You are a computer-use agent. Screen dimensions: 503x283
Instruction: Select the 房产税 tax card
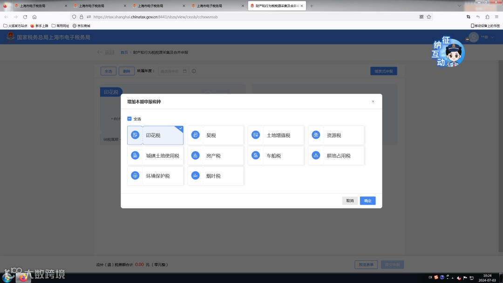pos(216,155)
